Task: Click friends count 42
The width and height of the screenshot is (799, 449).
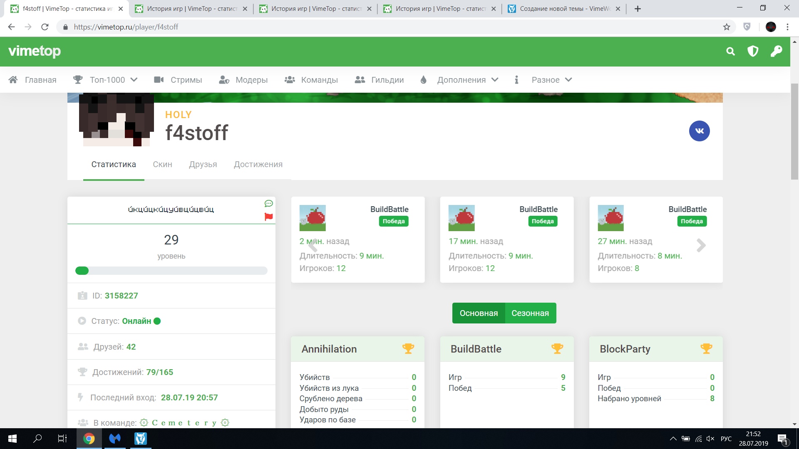Action: [131, 347]
